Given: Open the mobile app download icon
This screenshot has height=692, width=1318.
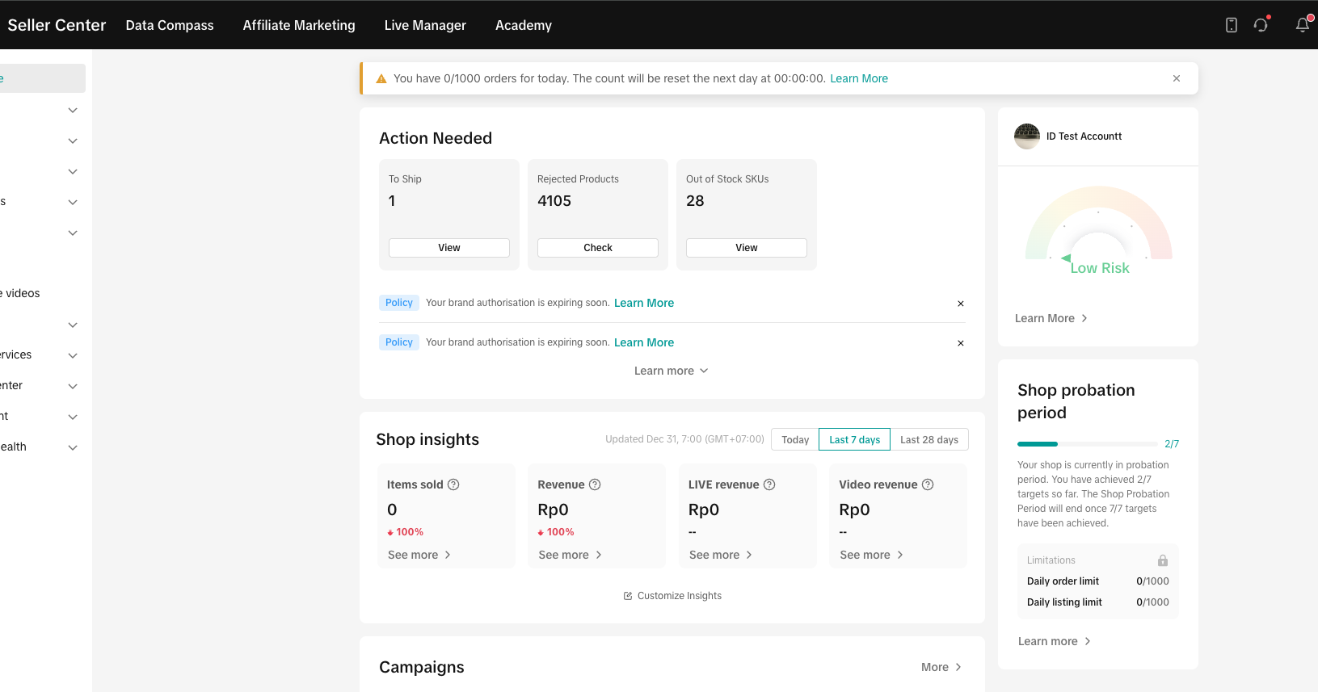Looking at the screenshot, I should pos(1231,25).
